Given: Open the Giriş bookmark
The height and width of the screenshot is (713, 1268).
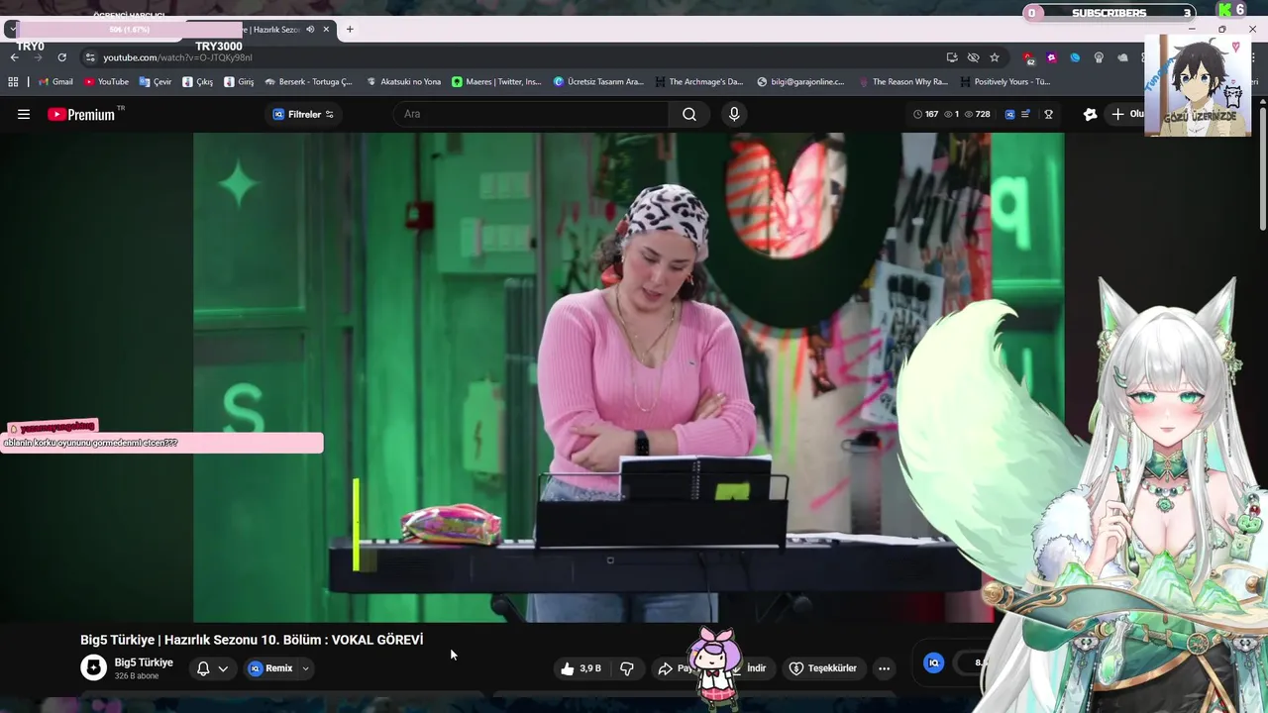Looking at the screenshot, I should click(x=239, y=82).
